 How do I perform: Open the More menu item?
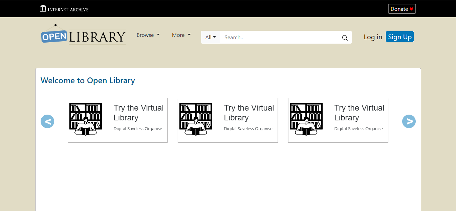click(181, 35)
